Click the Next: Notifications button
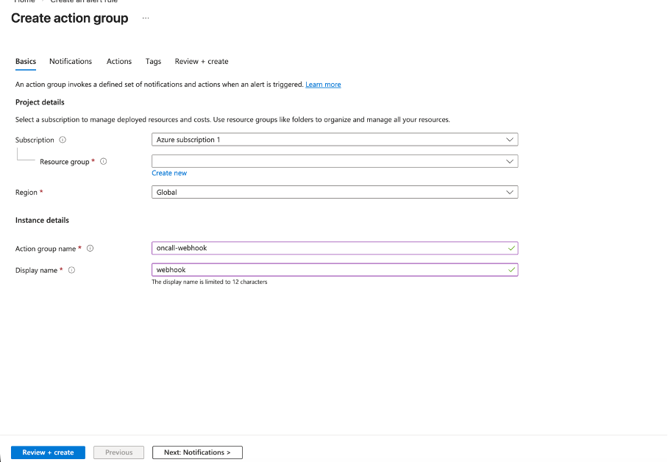Image resolution: width=668 pixels, height=462 pixels. pyautogui.click(x=197, y=452)
